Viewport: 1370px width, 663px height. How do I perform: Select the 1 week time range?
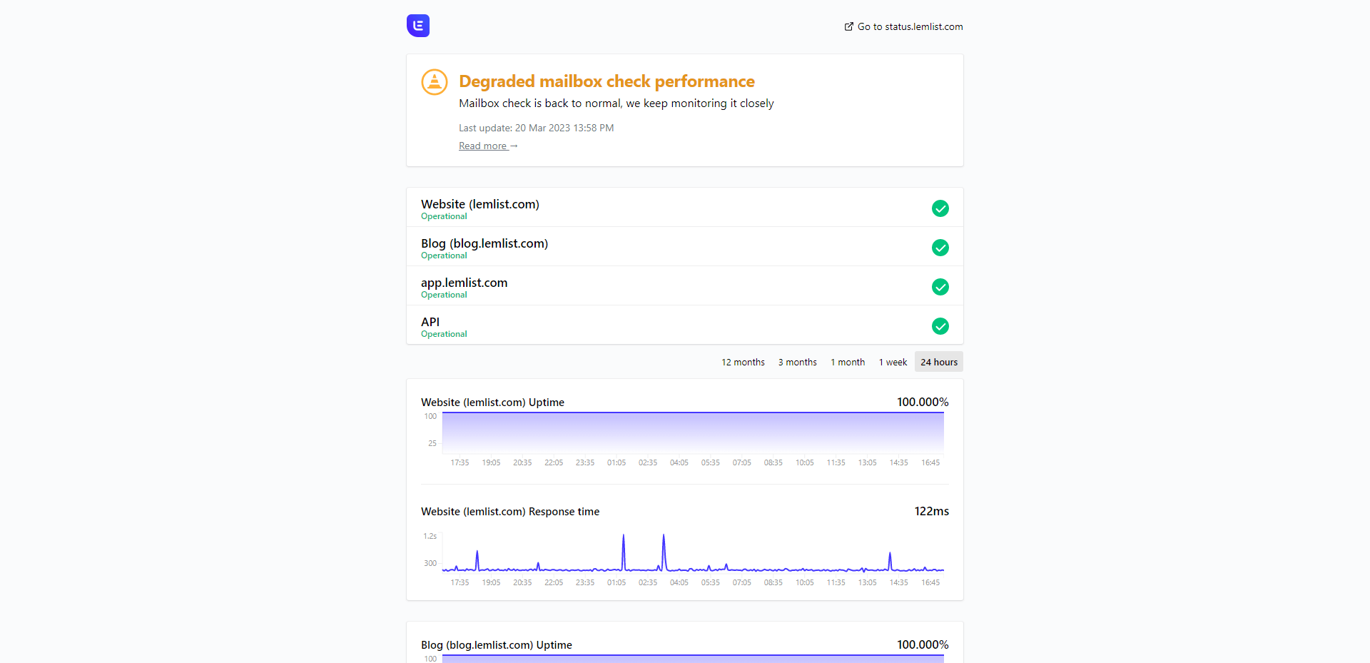click(x=893, y=362)
